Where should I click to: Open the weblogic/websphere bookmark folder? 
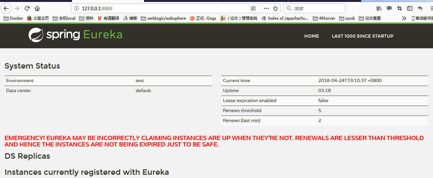point(163,18)
